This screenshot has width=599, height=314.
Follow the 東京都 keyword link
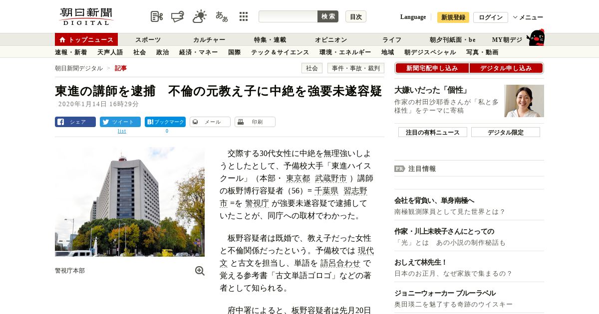pyautogui.click(x=298, y=178)
